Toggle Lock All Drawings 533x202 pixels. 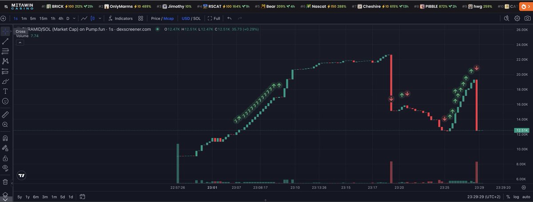pyautogui.click(x=5, y=158)
